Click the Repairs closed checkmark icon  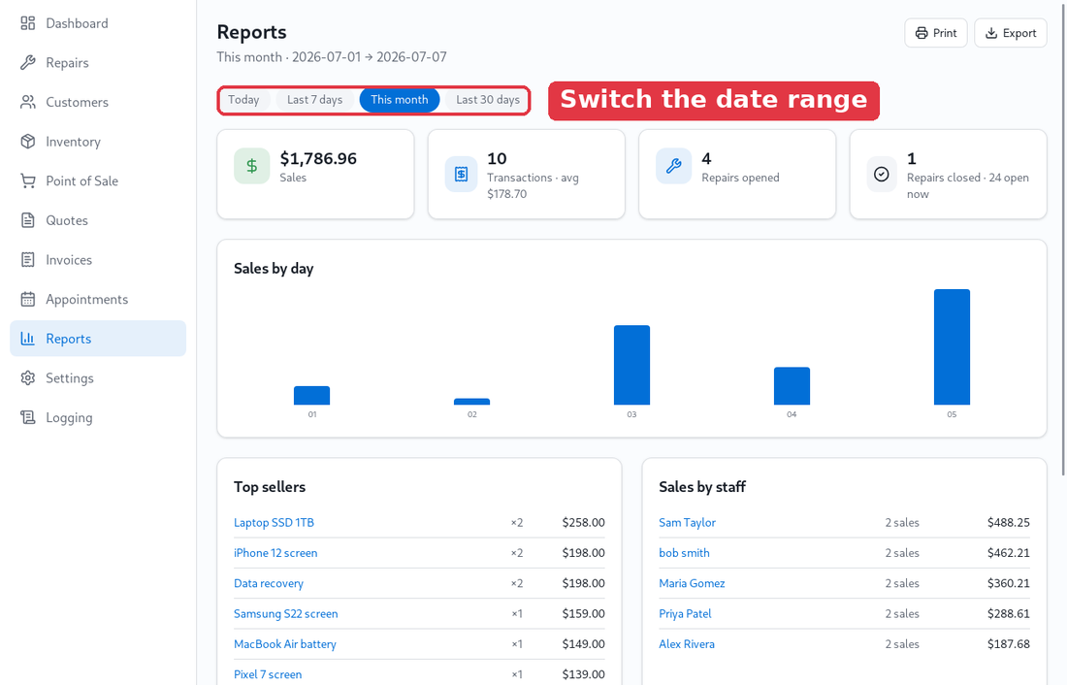pos(881,175)
